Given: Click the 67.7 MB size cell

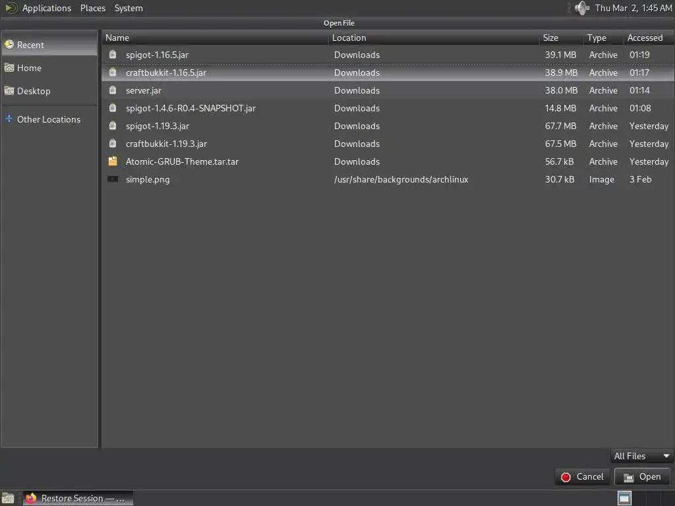Looking at the screenshot, I should pos(560,126).
